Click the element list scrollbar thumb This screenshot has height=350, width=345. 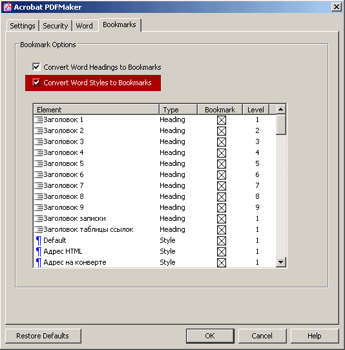tap(280, 125)
